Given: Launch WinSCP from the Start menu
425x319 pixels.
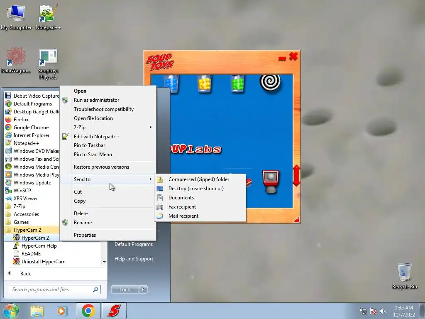Looking at the screenshot, I should [x=32, y=190].
